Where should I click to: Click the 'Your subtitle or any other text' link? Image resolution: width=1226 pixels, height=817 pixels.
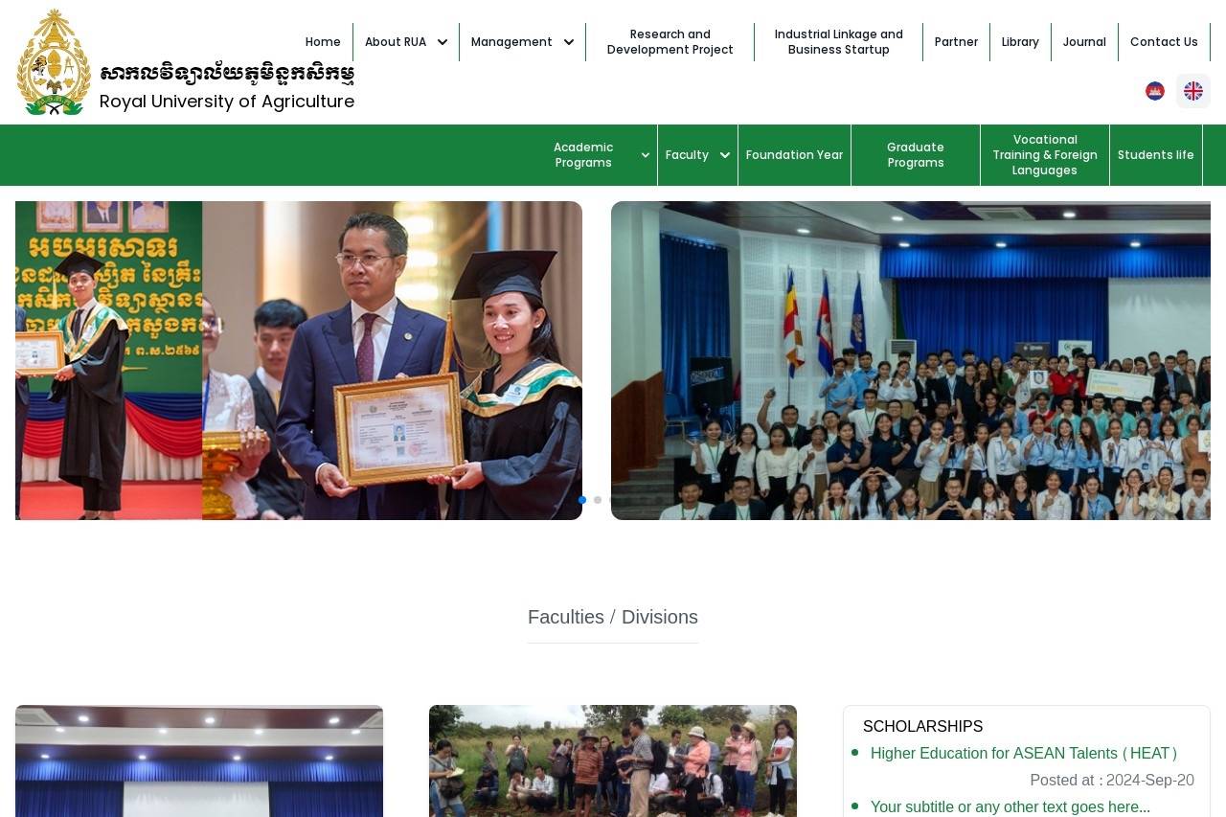(1010, 806)
